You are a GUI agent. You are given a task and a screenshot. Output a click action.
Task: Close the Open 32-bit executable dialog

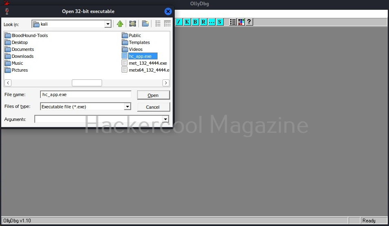coord(168,11)
